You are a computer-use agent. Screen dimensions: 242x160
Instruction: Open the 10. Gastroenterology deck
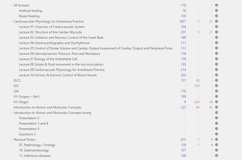coord(34,150)
